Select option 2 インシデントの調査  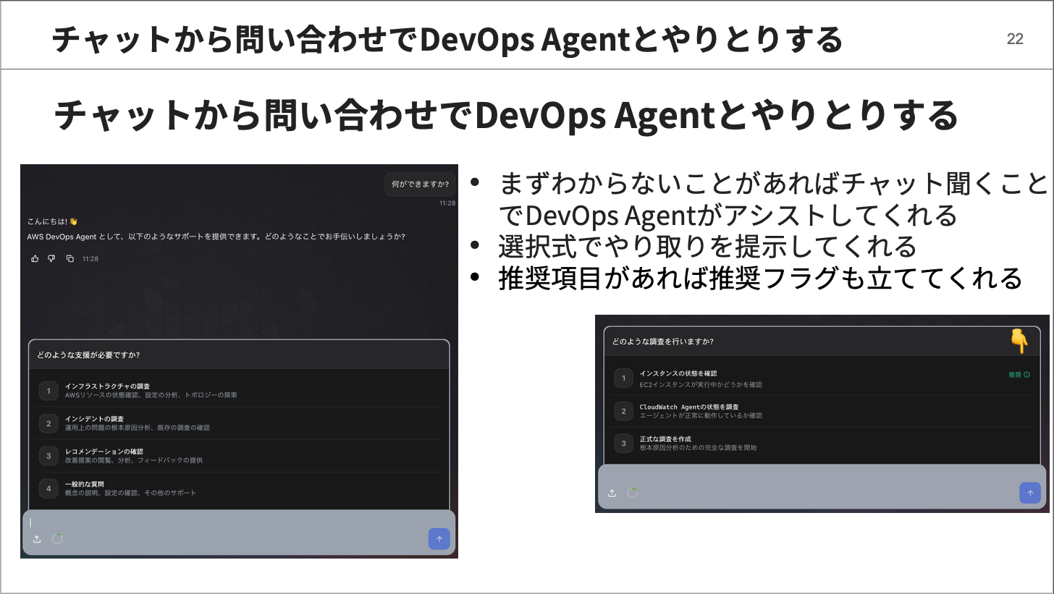pyautogui.click(x=240, y=423)
